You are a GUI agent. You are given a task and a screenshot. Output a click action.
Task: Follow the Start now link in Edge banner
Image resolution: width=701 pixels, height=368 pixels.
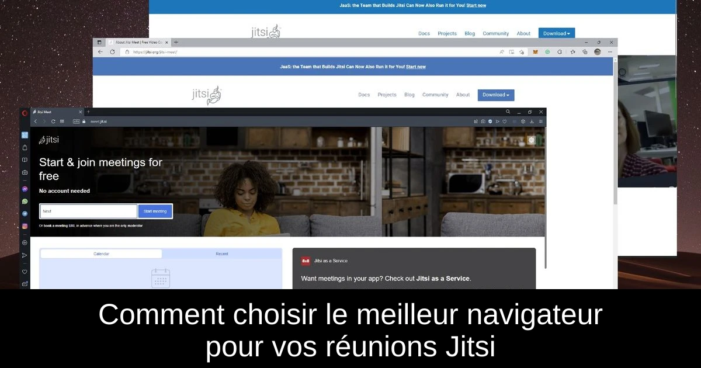[x=416, y=67]
